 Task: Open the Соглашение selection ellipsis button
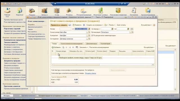tap(87, 39)
